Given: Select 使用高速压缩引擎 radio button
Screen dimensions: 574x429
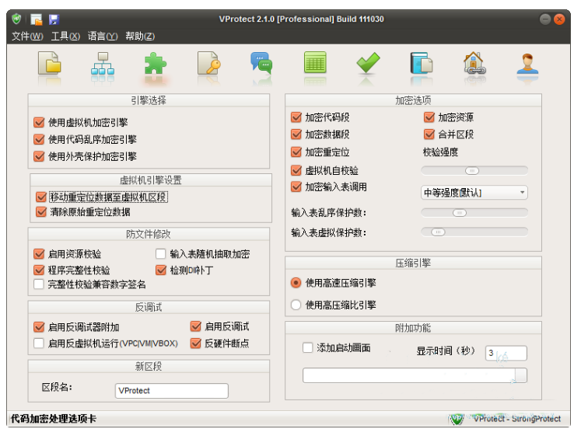Looking at the screenshot, I should (x=296, y=283).
